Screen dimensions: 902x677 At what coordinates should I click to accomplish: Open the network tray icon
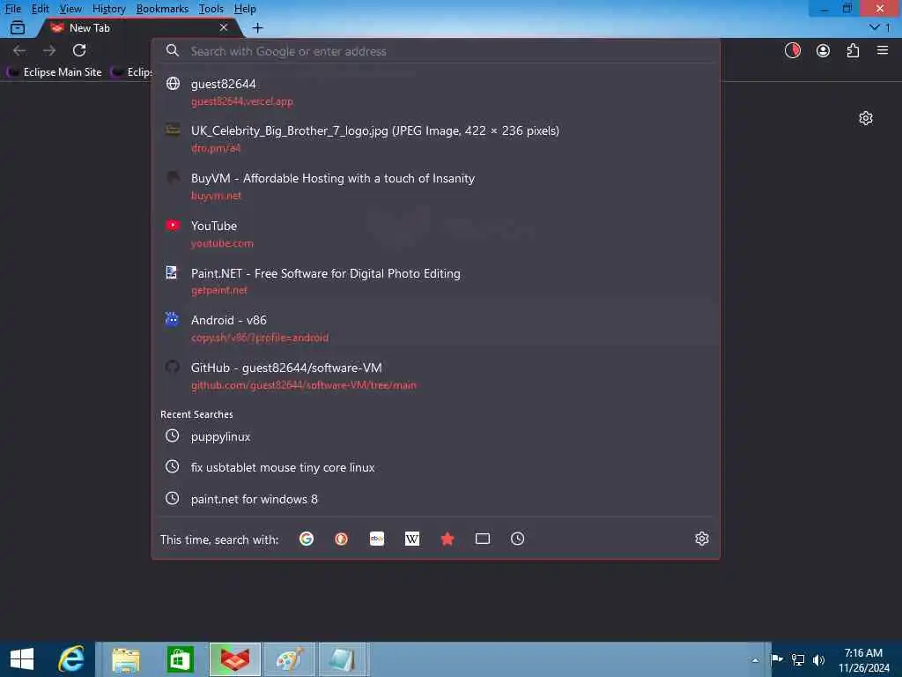coord(798,659)
